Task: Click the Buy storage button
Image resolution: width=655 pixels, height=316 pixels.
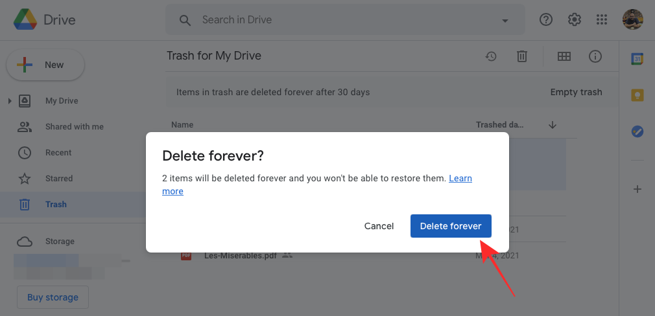Action: (x=53, y=297)
